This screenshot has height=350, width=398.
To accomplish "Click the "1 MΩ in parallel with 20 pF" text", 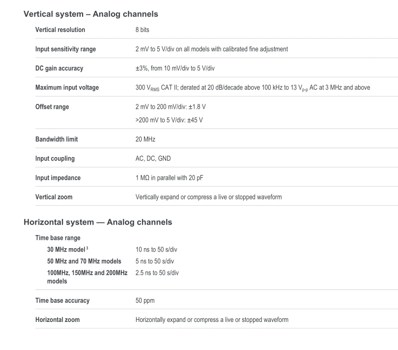I will click(170, 178).
